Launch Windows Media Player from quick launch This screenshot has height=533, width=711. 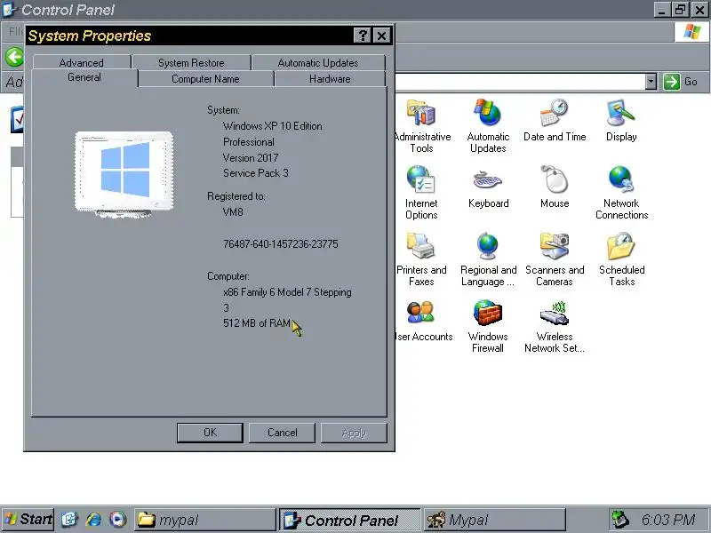point(118,520)
